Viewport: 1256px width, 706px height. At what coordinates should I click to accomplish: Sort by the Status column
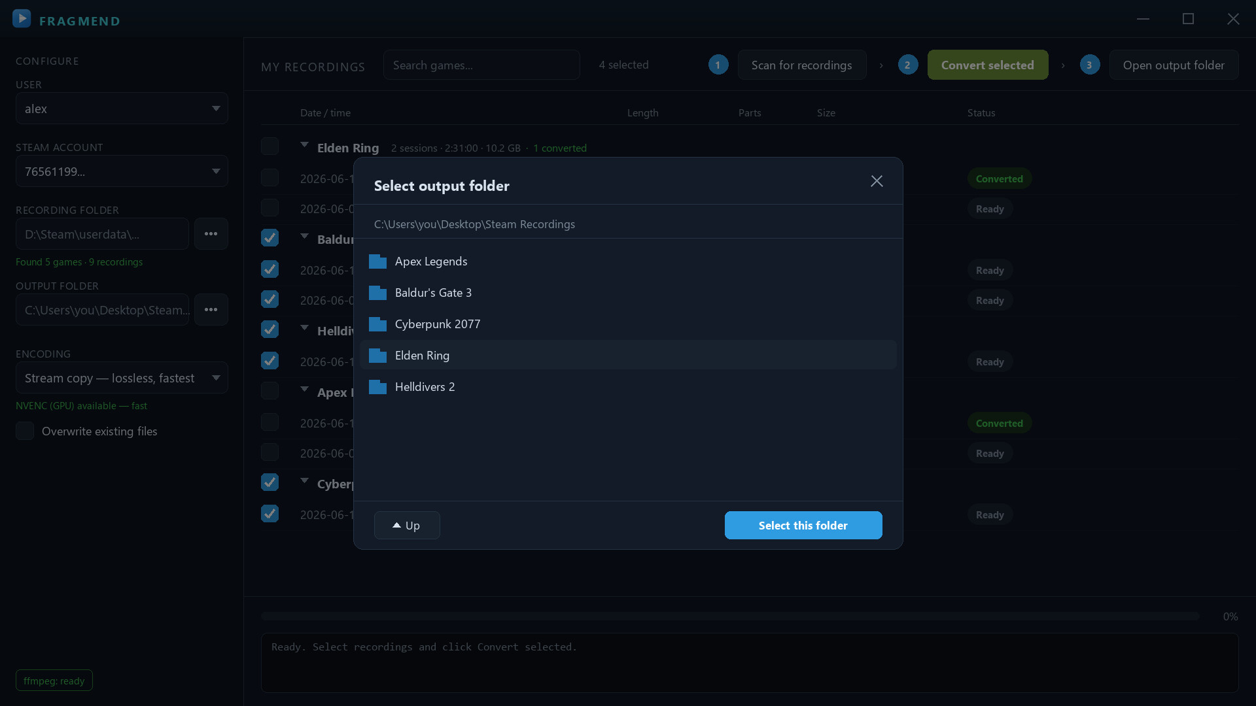pos(981,113)
